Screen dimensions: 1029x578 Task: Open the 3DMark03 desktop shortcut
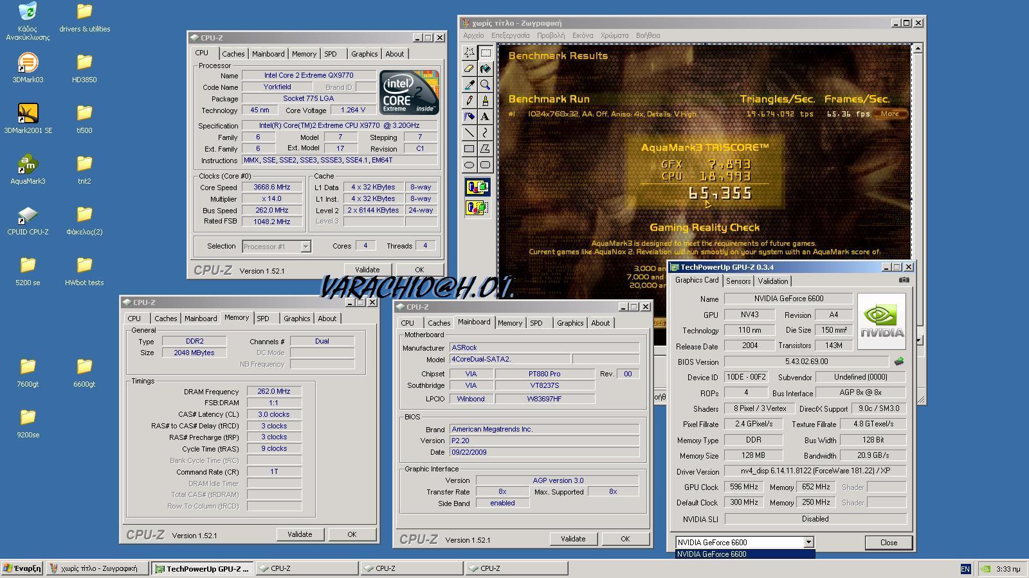[x=28, y=68]
